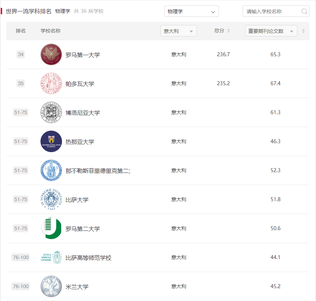Click the 比萨大学 seal logo
The image size is (316, 301).
tap(51, 199)
